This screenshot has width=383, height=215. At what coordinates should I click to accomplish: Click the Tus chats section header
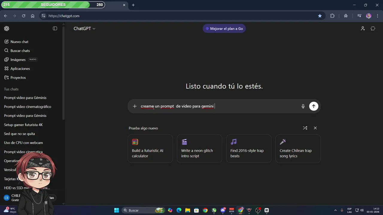[11, 89]
